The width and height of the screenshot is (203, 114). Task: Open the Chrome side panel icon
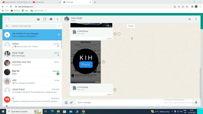(192, 7)
